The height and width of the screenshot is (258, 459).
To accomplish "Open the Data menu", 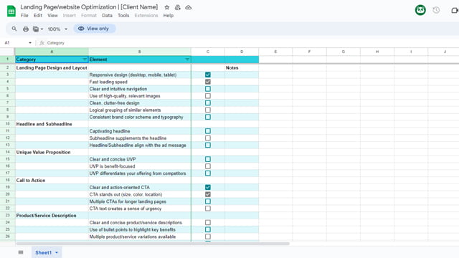I will pos(107,16).
